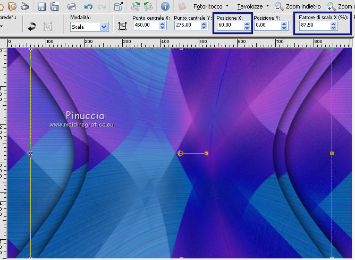Increase Posizione X value

tap(247, 23)
